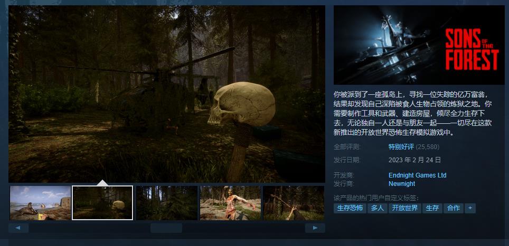Open developer Endnight Games Ltd link
The height and width of the screenshot is (246, 509).
tap(417, 175)
